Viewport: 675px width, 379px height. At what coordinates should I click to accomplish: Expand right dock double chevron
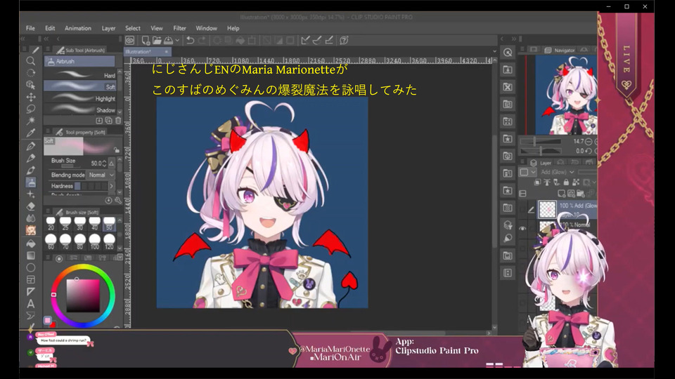[513, 39]
